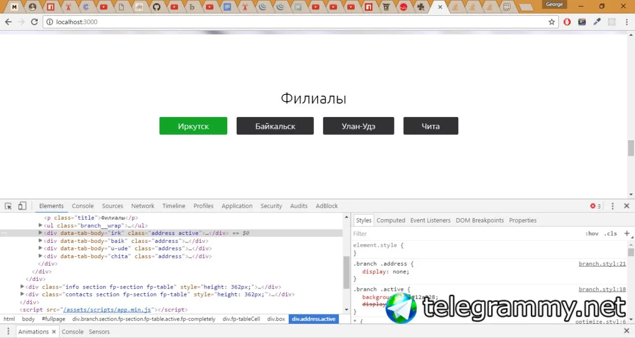Open the Network panel tab
The height and width of the screenshot is (338, 635).
coord(143,206)
